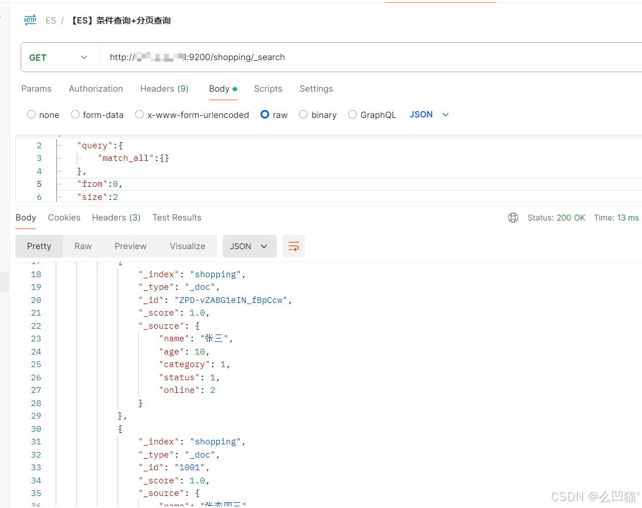Click the wrap lines icon in response

tap(293, 246)
